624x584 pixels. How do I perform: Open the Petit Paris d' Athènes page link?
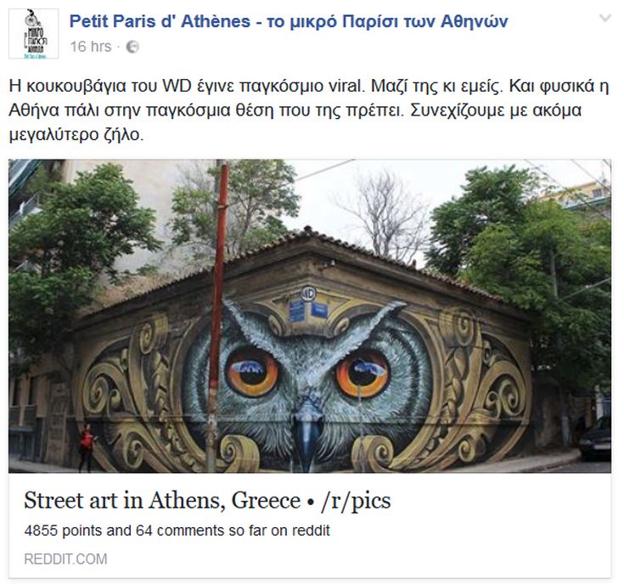click(289, 21)
